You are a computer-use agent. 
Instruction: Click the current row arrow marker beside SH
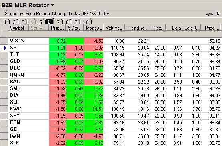click(5, 48)
